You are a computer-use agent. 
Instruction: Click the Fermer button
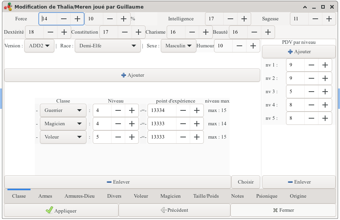[x=283, y=210]
